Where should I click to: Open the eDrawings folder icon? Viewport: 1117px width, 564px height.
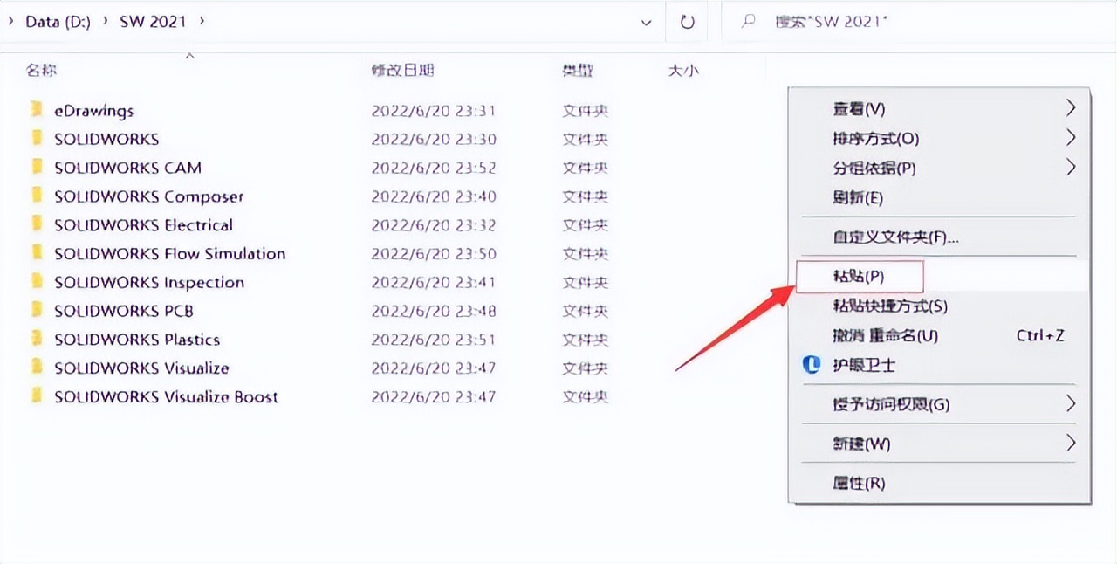coord(36,110)
